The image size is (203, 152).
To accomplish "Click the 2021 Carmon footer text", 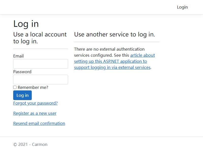I will point(30,144).
